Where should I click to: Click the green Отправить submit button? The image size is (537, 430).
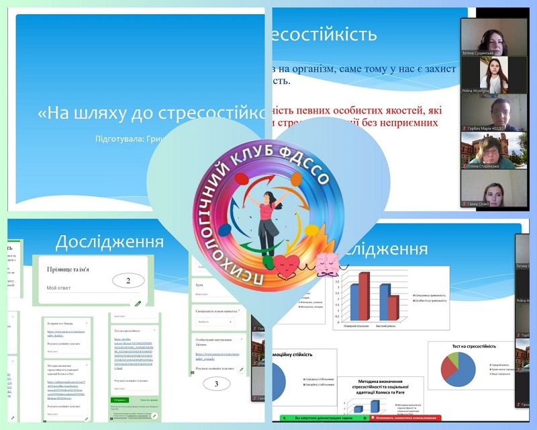pos(120,400)
